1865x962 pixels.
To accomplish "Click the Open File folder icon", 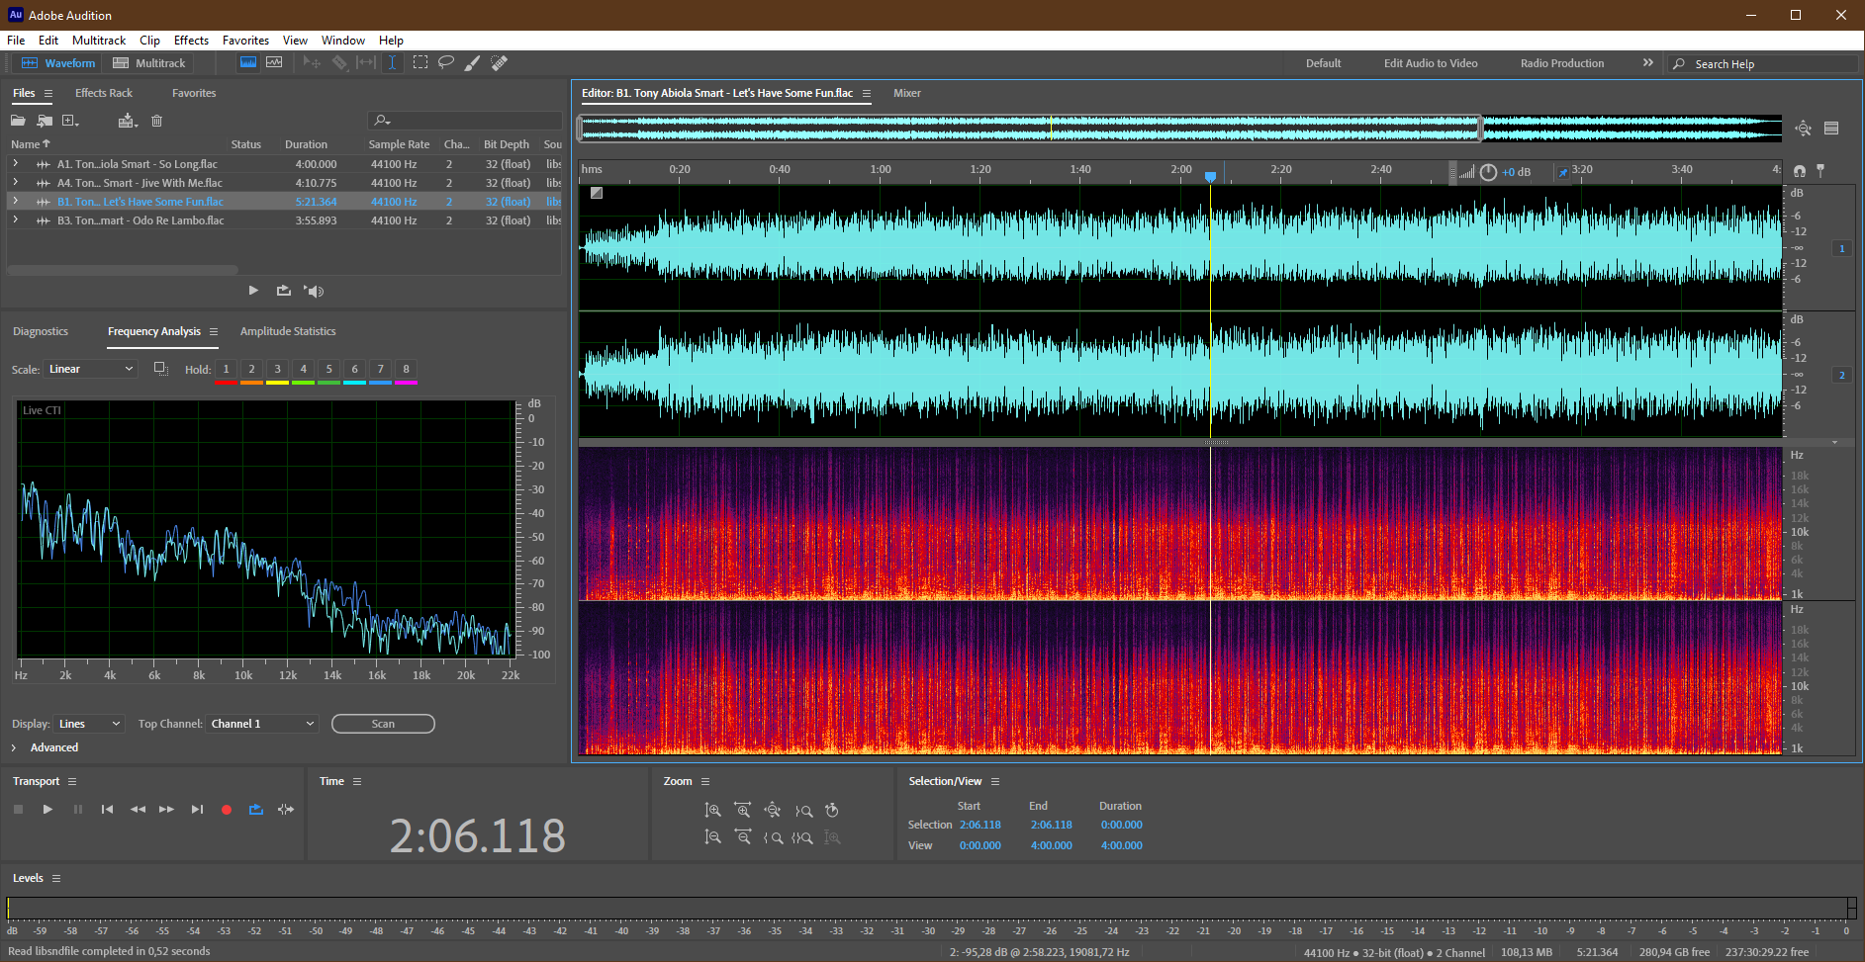I will (18, 121).
